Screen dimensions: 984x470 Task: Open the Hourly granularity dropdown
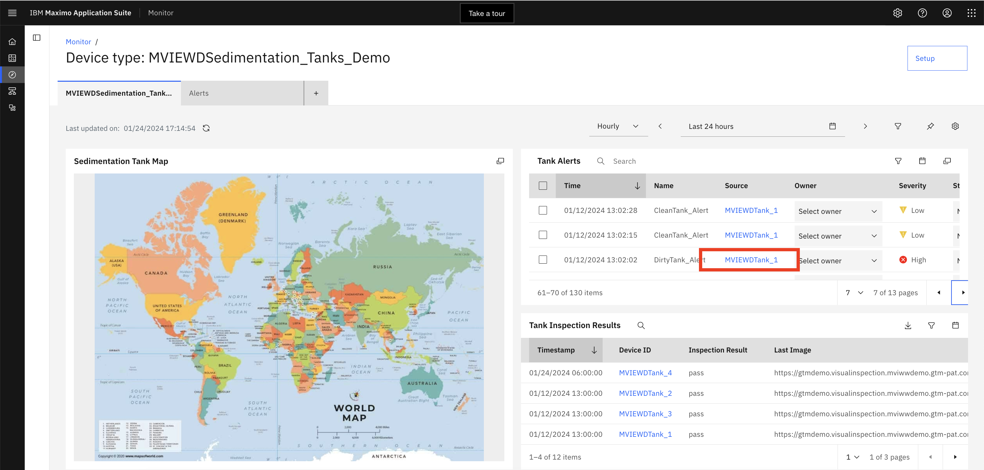coord(619,126)
